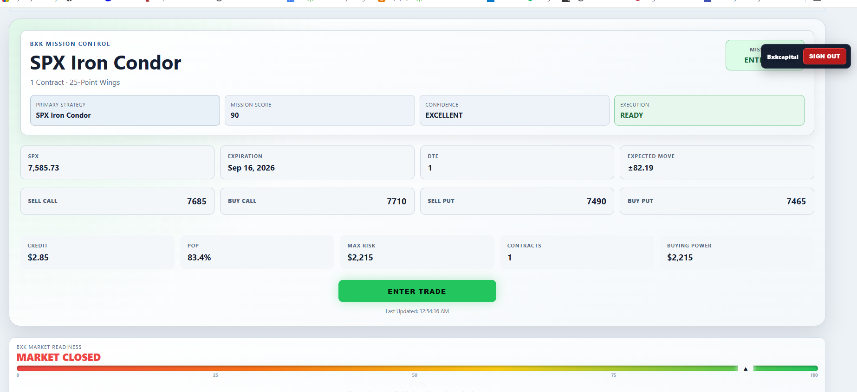
Task: Click the Confidence EXCELLENT card
Action: 514,110
